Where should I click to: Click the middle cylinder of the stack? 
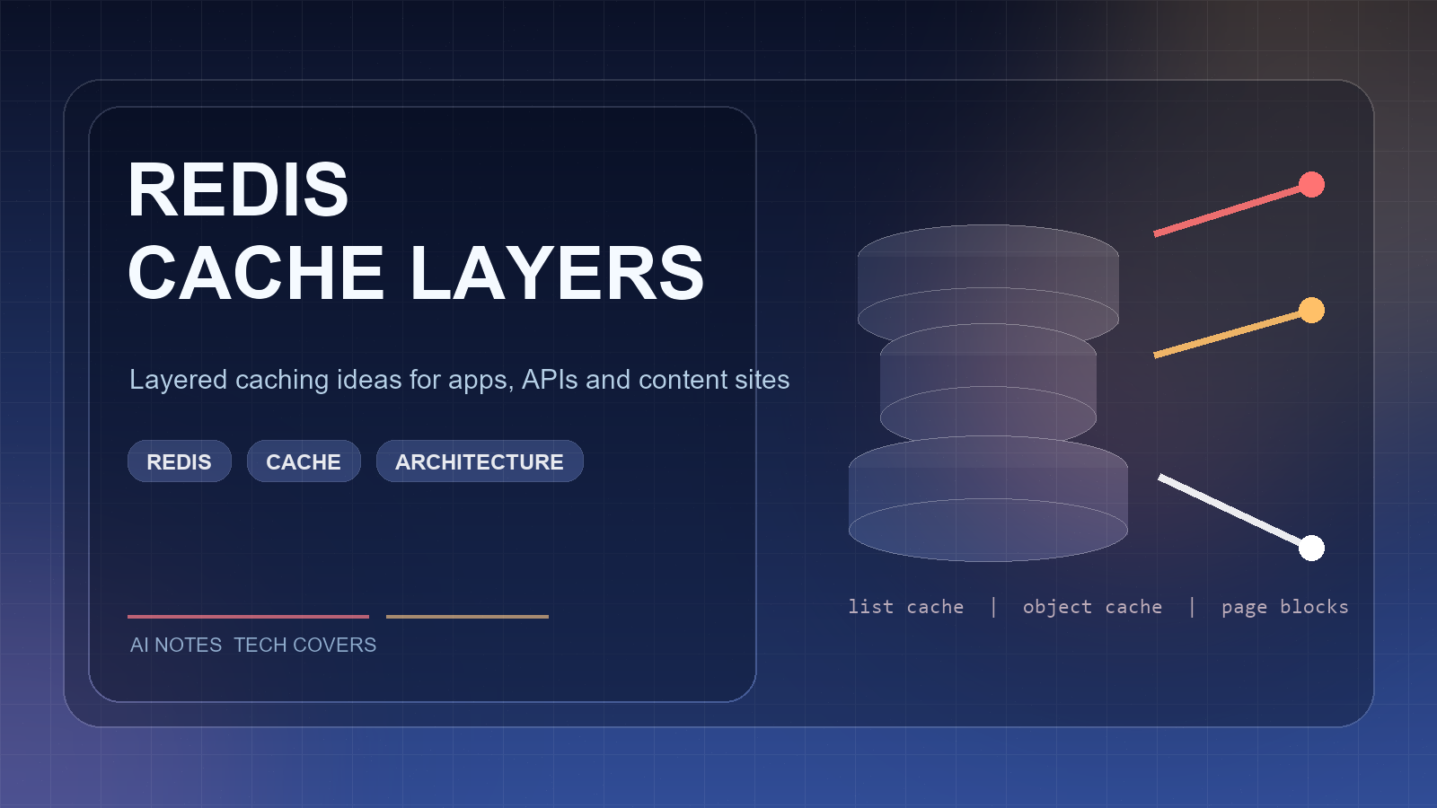(988, 384)
